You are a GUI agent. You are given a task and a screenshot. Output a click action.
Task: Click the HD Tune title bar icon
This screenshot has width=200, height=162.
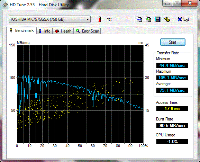point(5,5)
